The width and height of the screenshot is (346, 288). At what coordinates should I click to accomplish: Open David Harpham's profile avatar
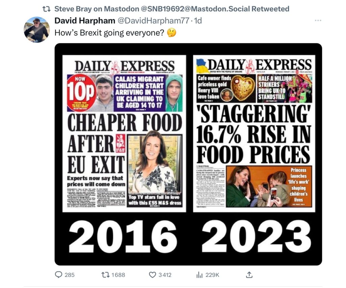[x=36, y=30]
